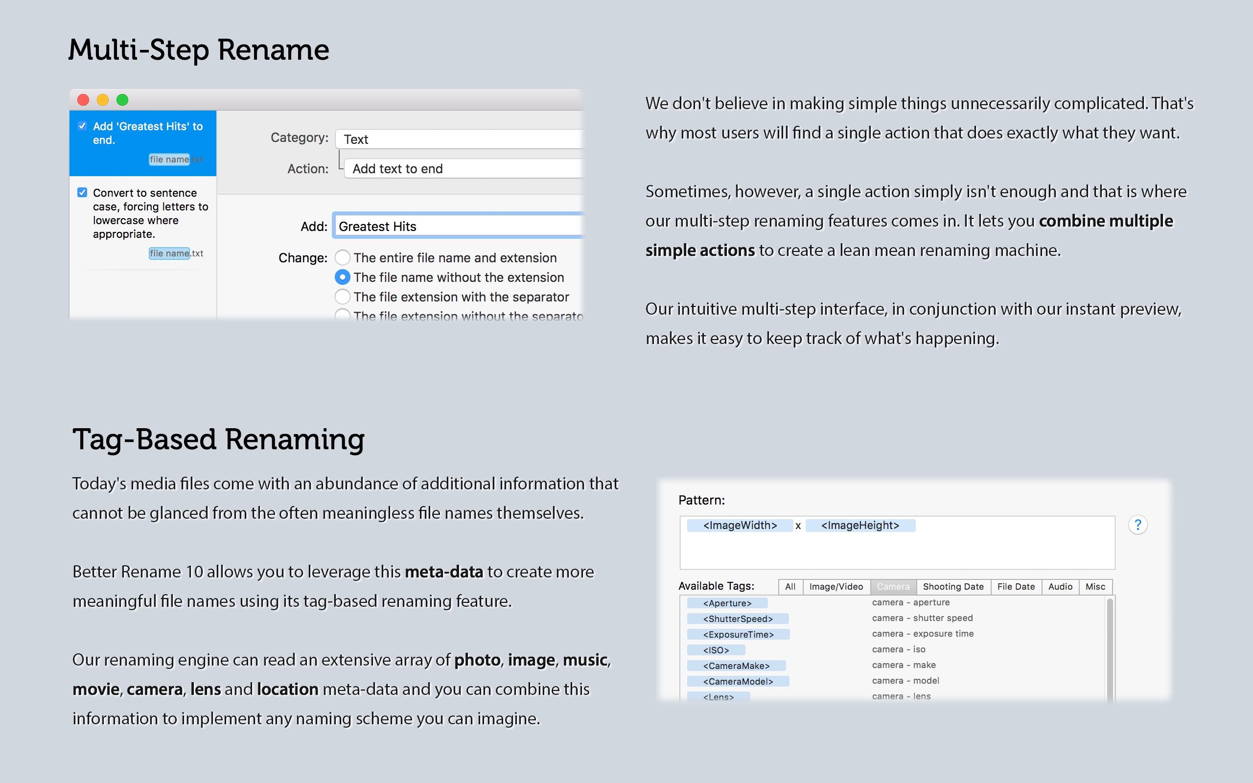The image size is (1253, 783).
Task: Select the <CameraModel> tag token
Action: pos(738,682)
